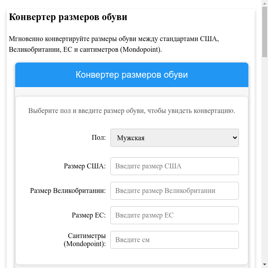Image resolution: width=268 pixels, height=268 pixels.
Task: Click the Мужская option text in the dropdown
Action: click(x=131, y=138)
